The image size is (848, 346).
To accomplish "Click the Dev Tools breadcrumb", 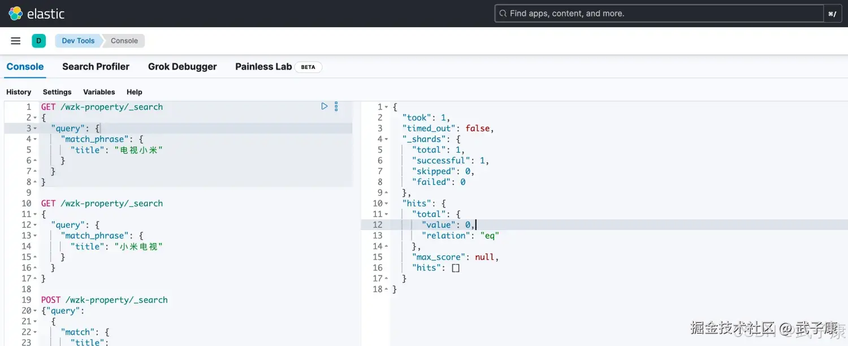I will point(78,41).
